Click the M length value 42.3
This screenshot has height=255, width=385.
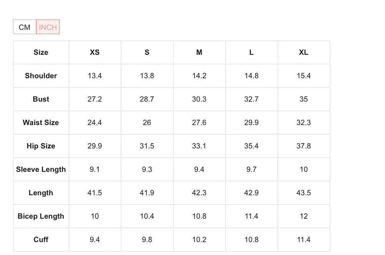199,193
